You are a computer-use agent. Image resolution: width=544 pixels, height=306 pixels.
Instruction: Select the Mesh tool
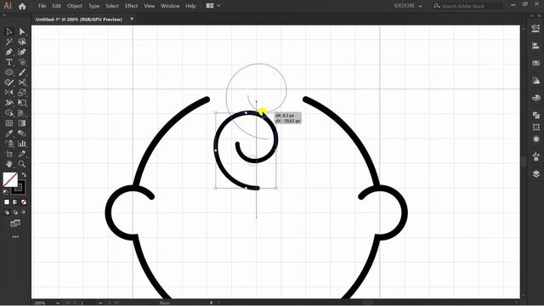(9, 123)
